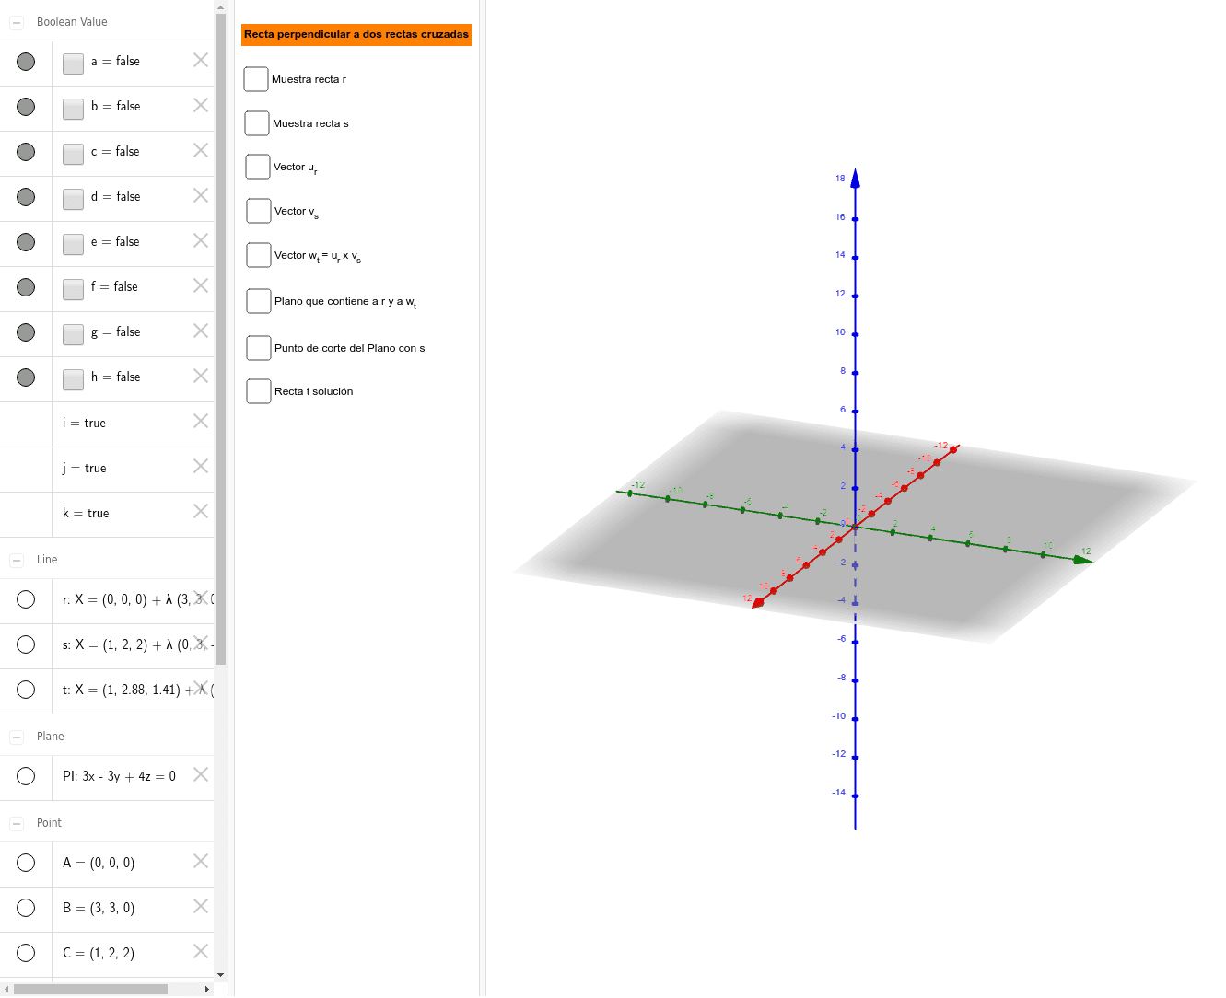Click the orange 'Recta perpendicular' title banner
The image size is (1226, 998).
click(x=356, y=35)
